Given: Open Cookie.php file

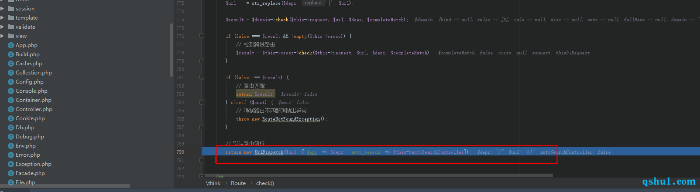Looking at the screenshot, I should pyautogui.click(x=30, y=118).
